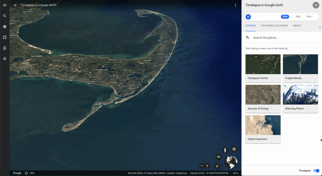
Task: Jump to year 1990 on timeline
Action: [297, 17]
